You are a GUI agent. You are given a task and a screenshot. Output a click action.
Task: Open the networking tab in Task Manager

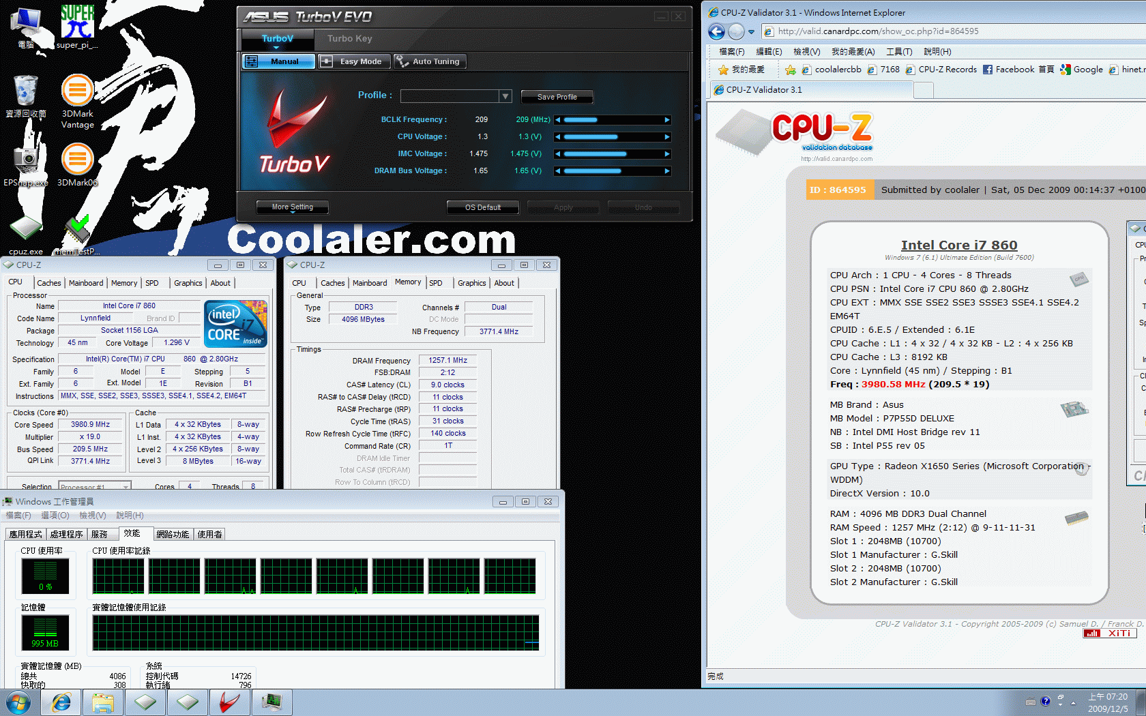(x=173, y=534)
